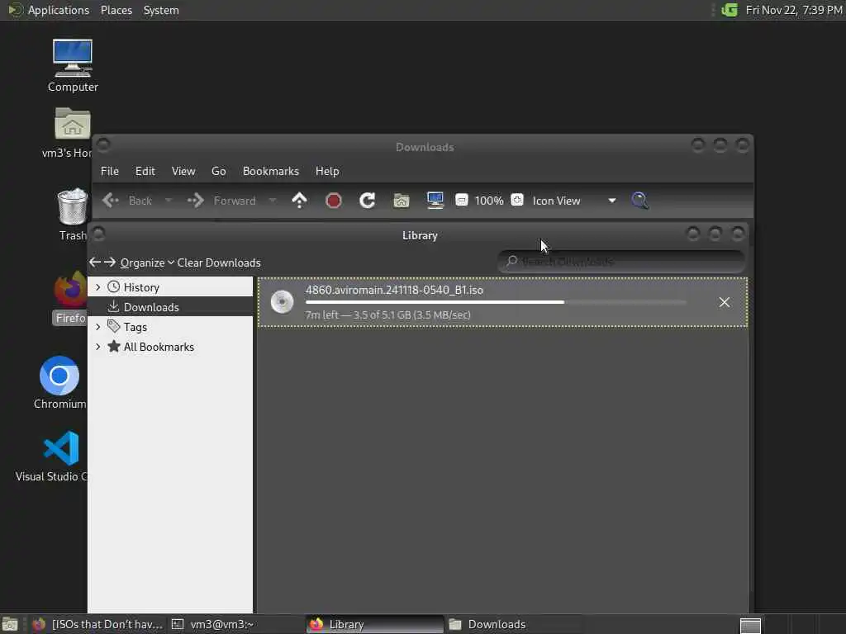The height and width of the screenshot is (634, 846).
Task: Switch to the ISOs Firefox taskbar window
Action: point(97,624)
